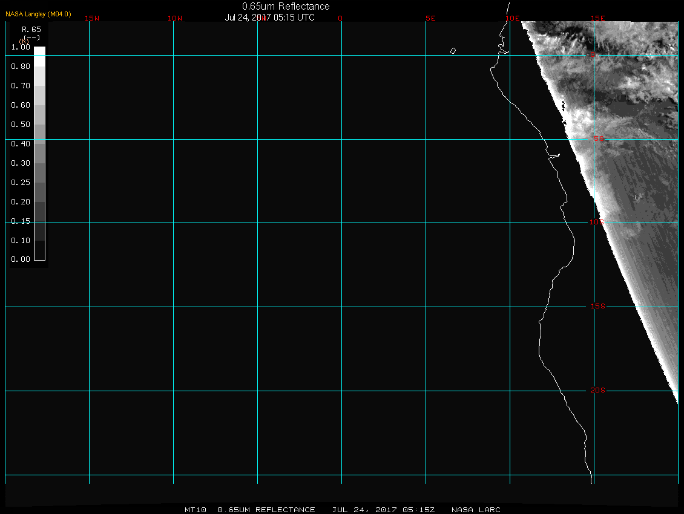Click the 15S latitude label

click(x=598, y=307)
